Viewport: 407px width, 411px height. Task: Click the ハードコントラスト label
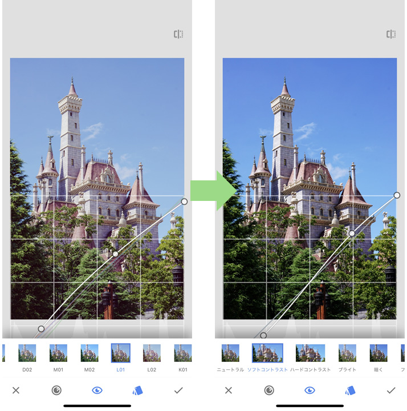tap(311, 370)
